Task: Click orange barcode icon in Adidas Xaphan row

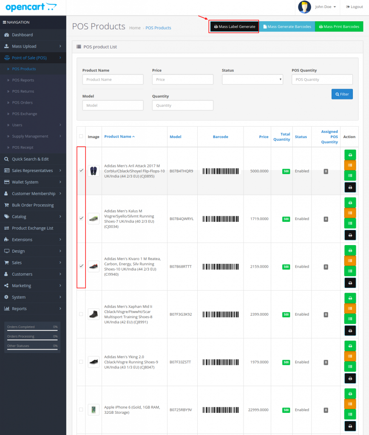Action: tap(350, 308)
